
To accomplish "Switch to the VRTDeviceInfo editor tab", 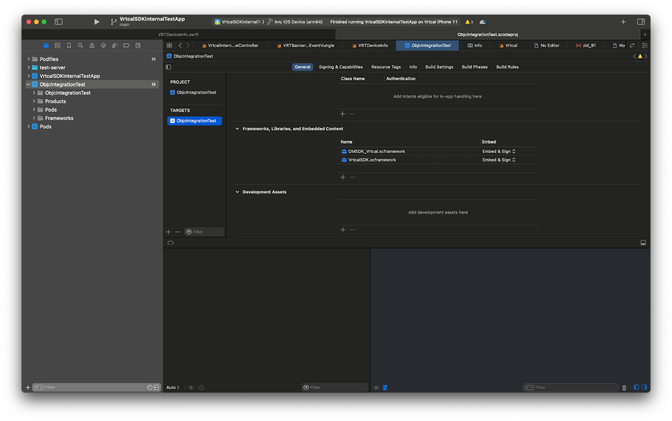I will click(370, 45).
